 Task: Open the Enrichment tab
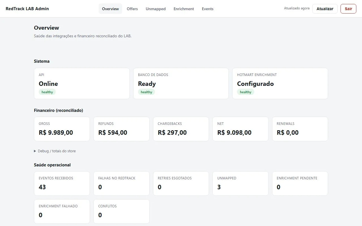pyautogui.click(x=184, y=9)
